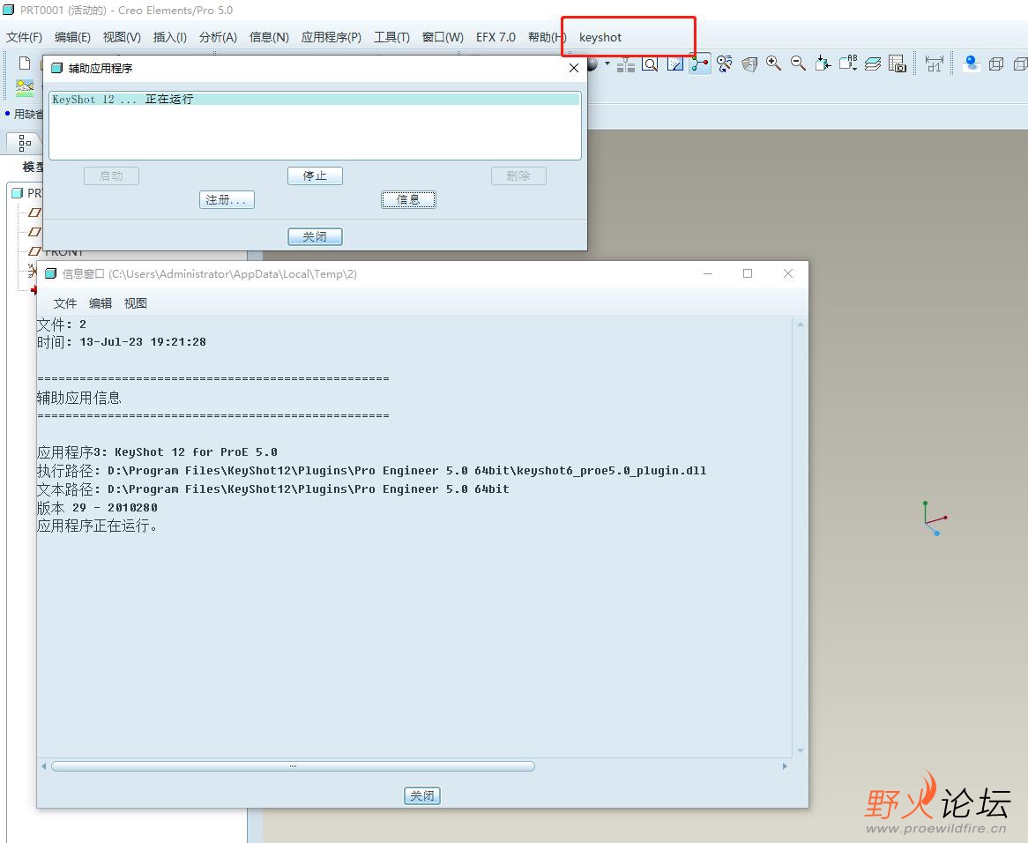The height and width of the screenshot is (843, 1028).
Task: Open the 编辑 menu in 信息窗口
Action: [x=101, y=302]
